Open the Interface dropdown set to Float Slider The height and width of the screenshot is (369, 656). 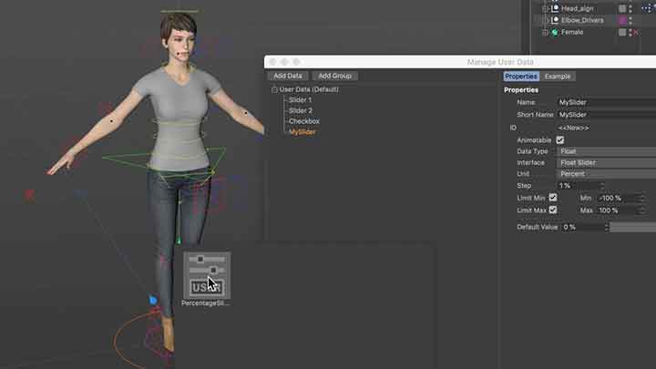[606, 163]
